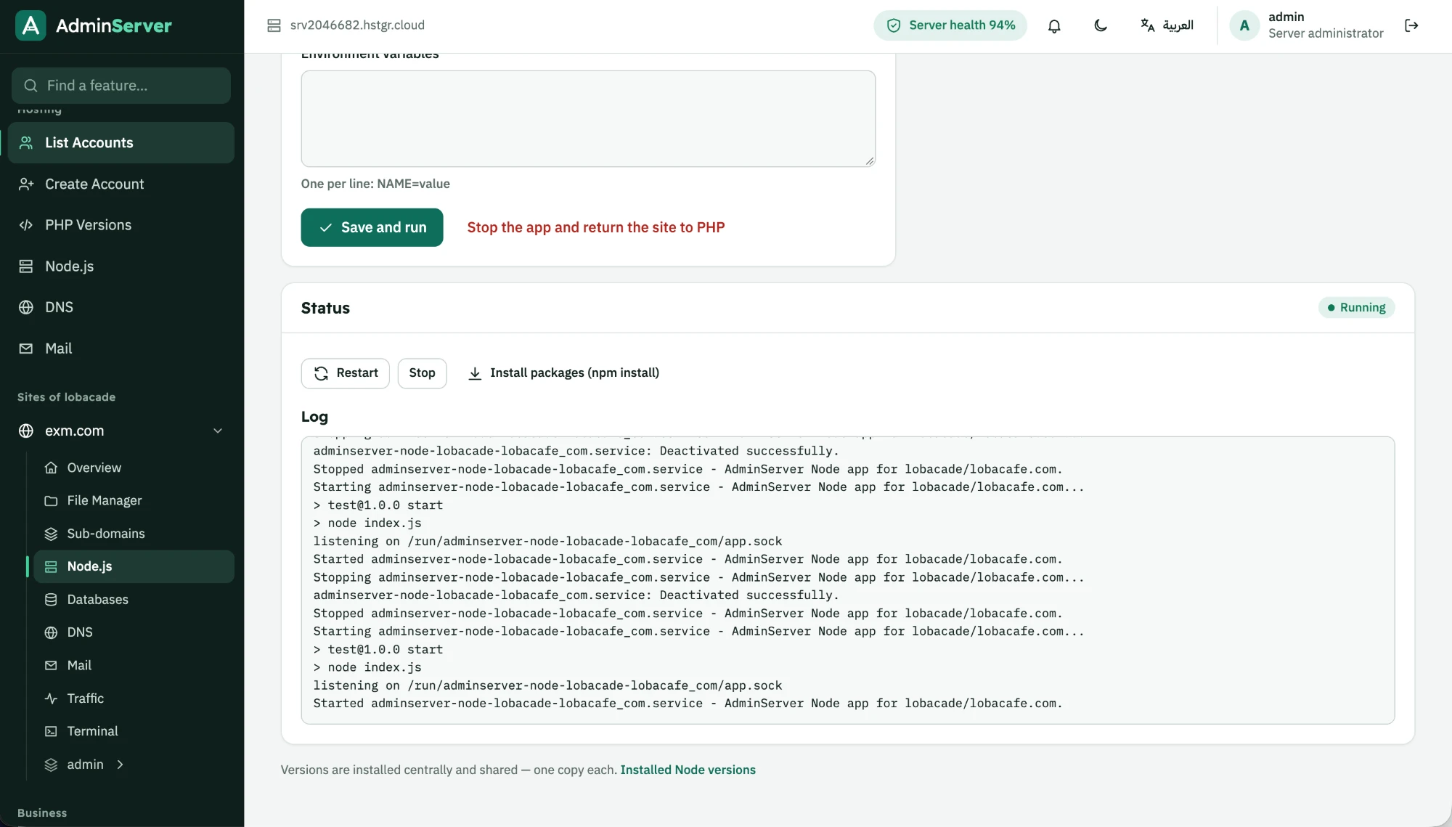This screenshot has width=1452, height=827.
Task: Click the admin avatar circle
Action: (1244, 25)
